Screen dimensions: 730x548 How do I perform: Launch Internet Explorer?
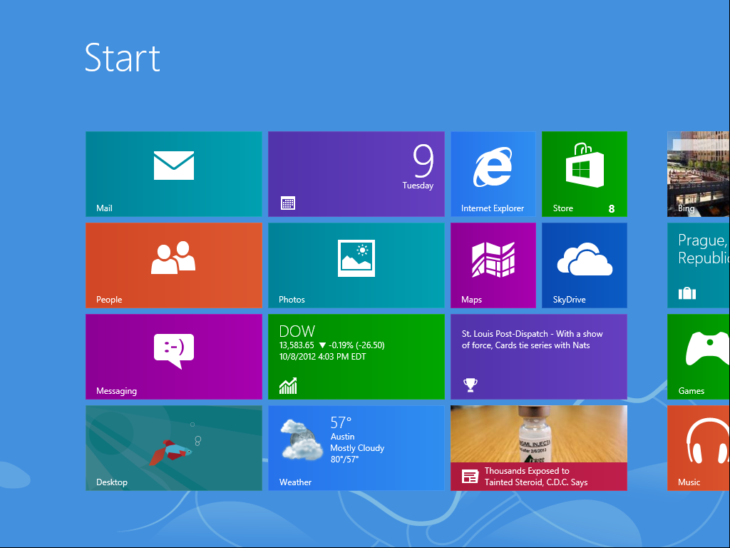493,173
